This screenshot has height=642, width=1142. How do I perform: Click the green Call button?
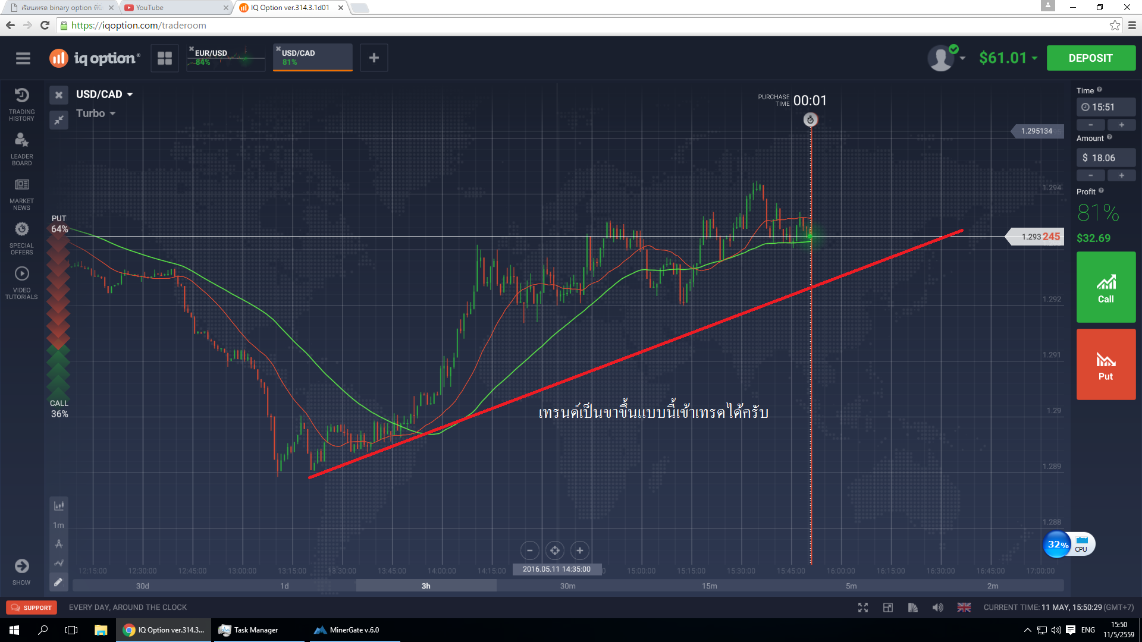tap(1106, 287)
